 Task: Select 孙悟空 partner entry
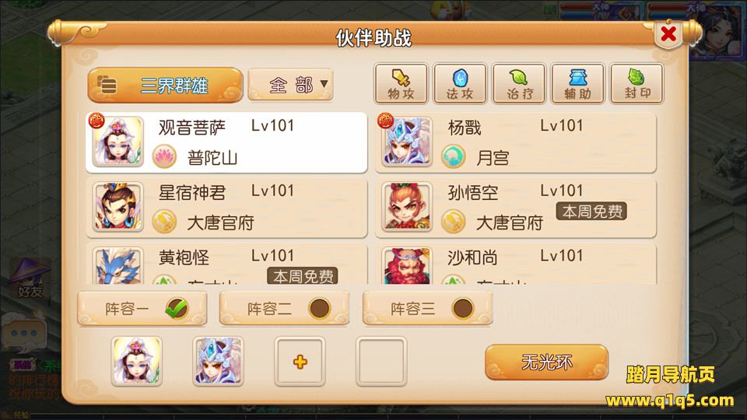click(x=515, y=208)
